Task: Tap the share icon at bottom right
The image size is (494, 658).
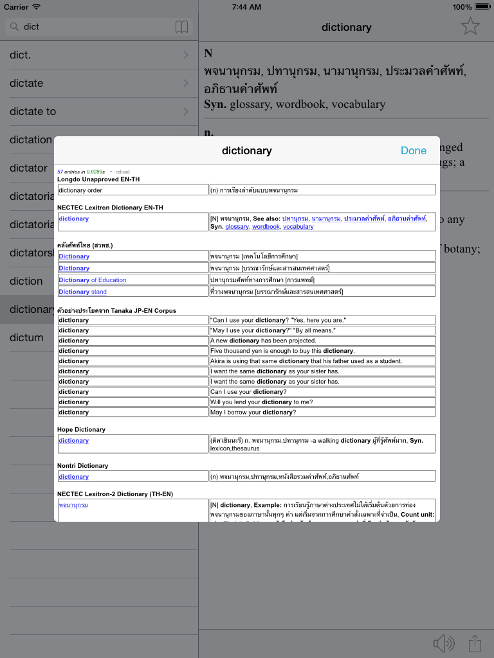Action: 475,643
